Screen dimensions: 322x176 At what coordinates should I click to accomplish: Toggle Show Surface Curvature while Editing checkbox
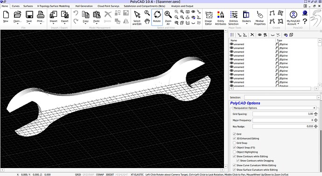[234, 169]
